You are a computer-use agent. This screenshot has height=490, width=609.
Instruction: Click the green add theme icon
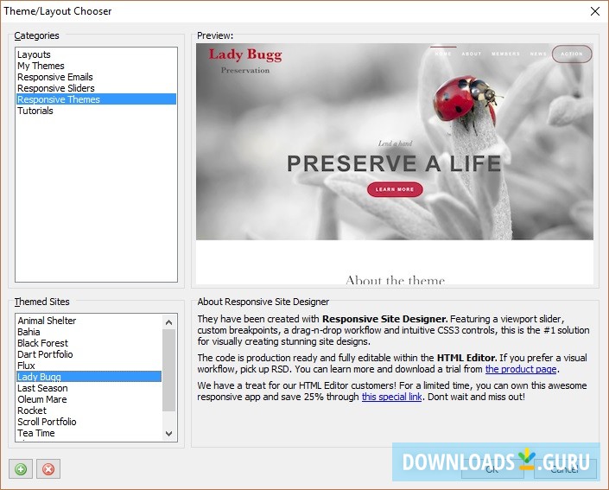[21, 469]
